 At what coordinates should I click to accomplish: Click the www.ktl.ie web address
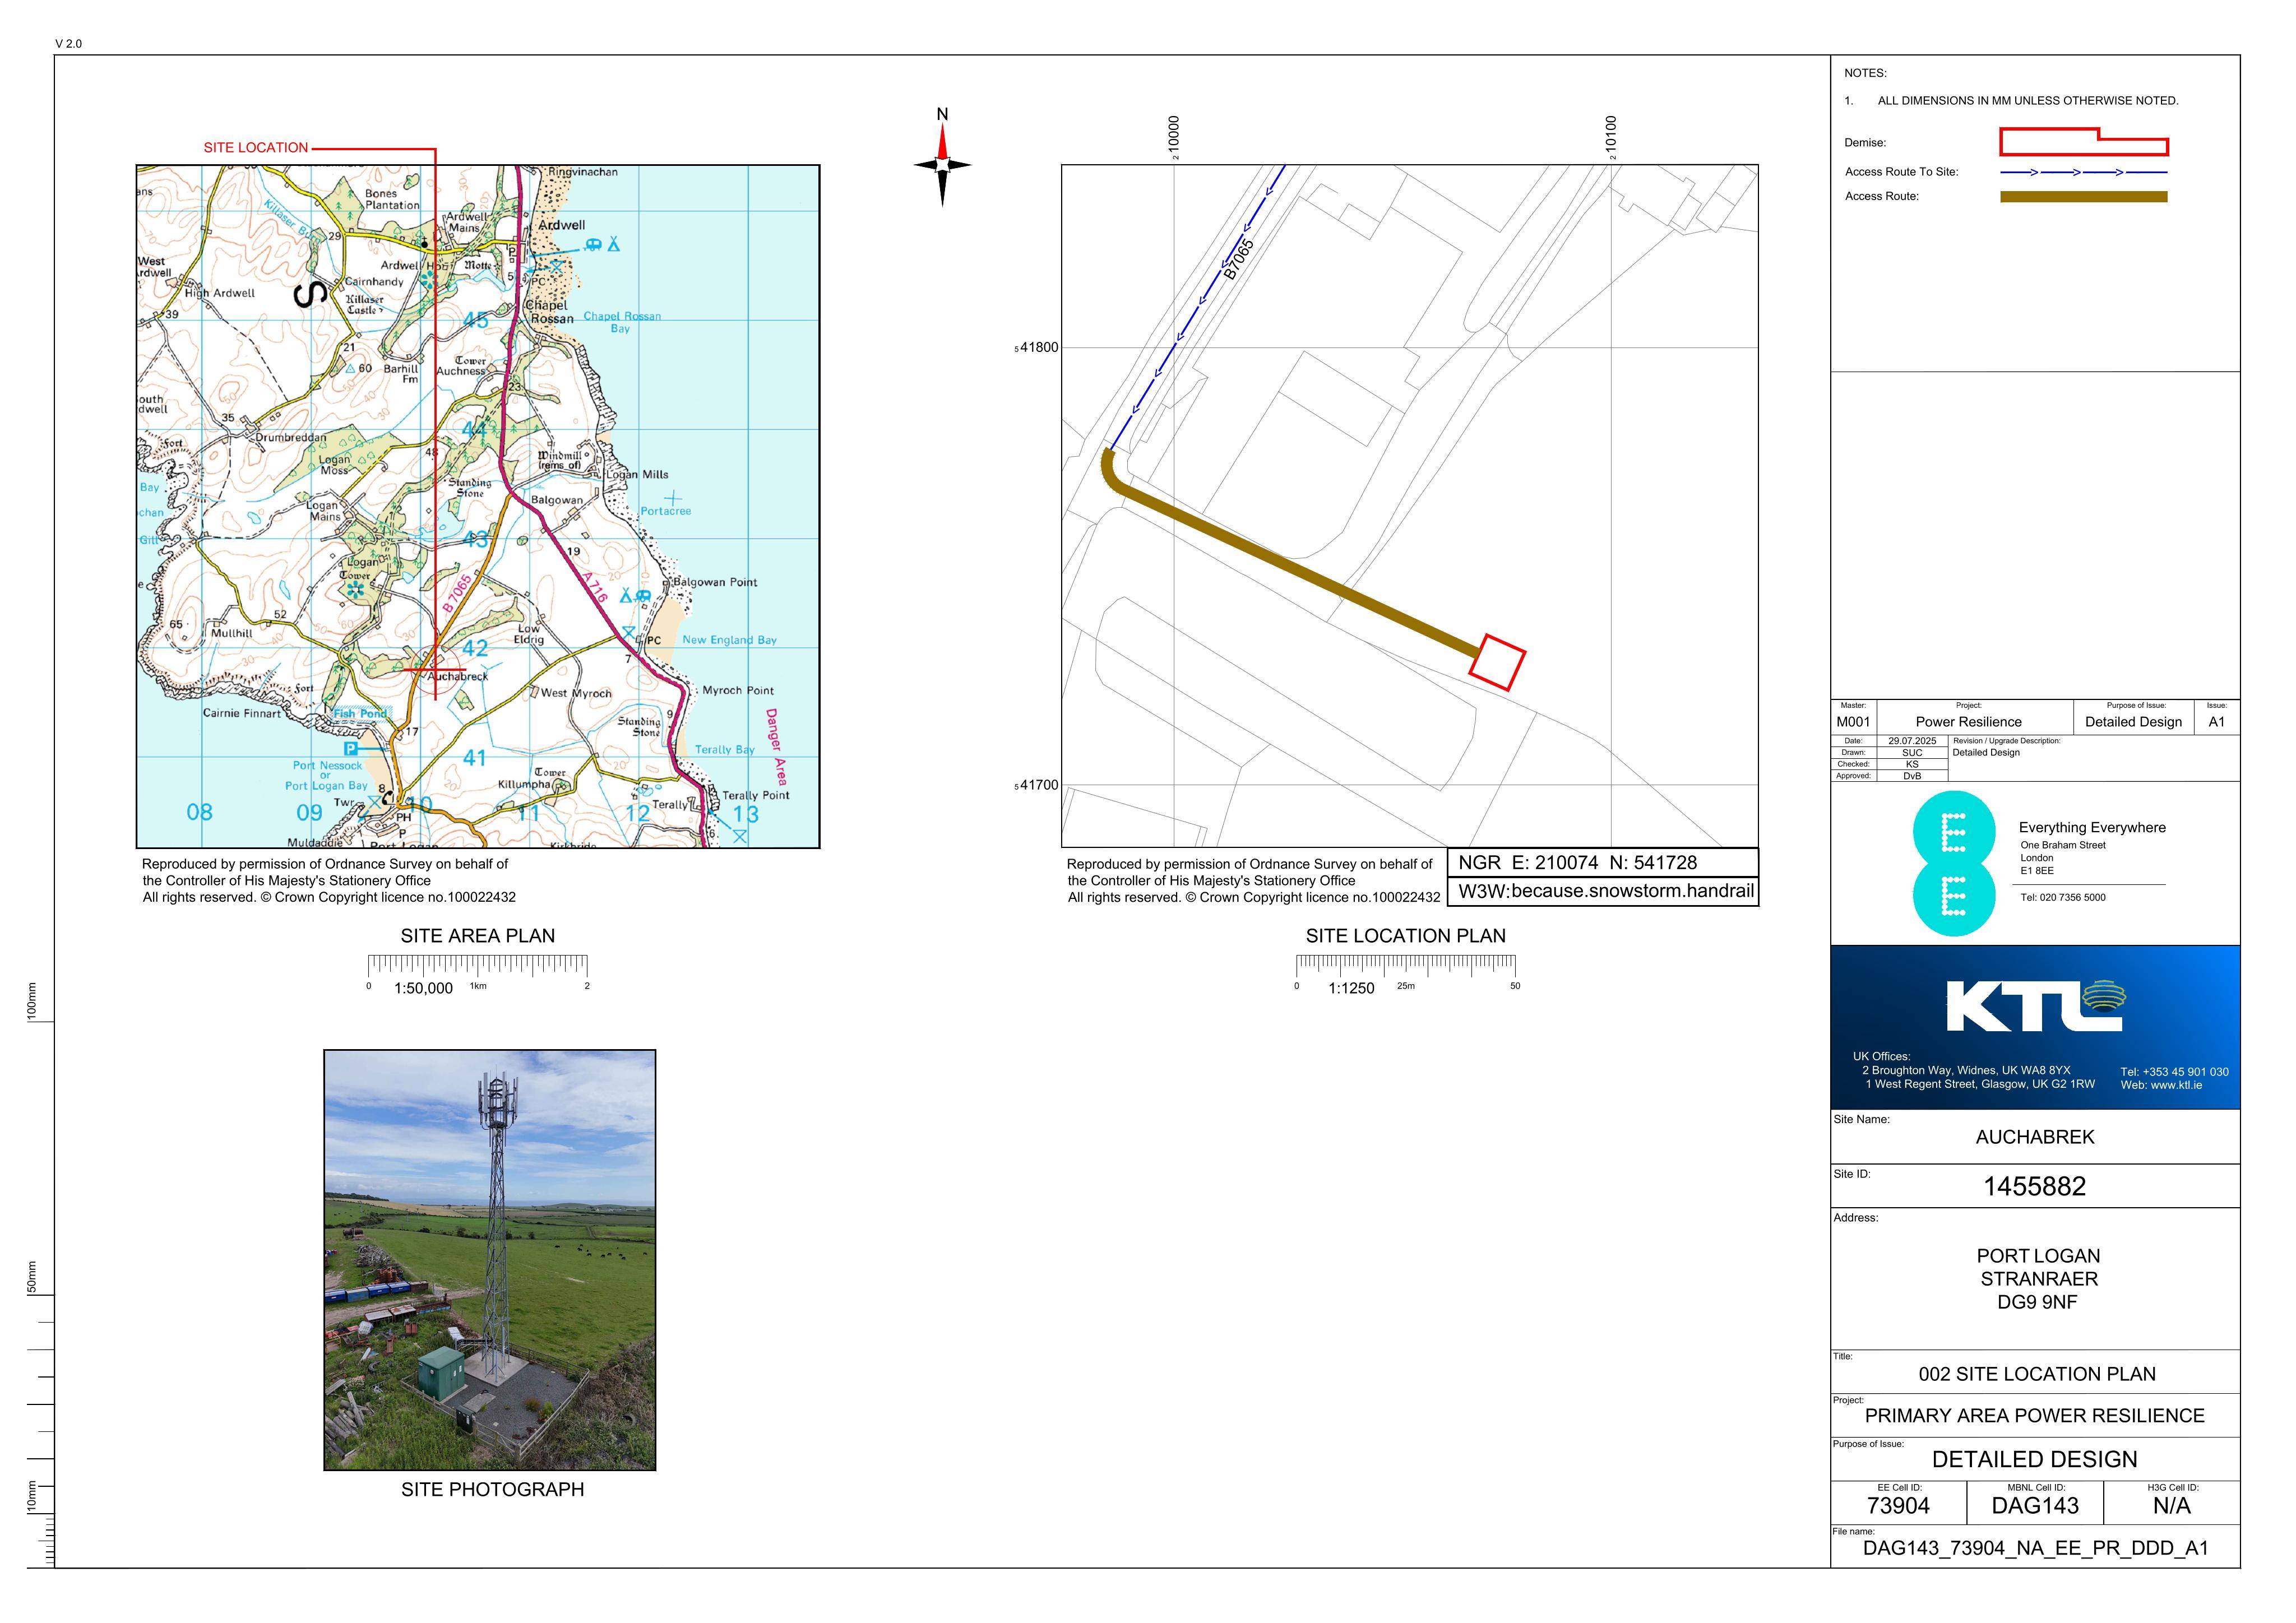(2175, 1085)
